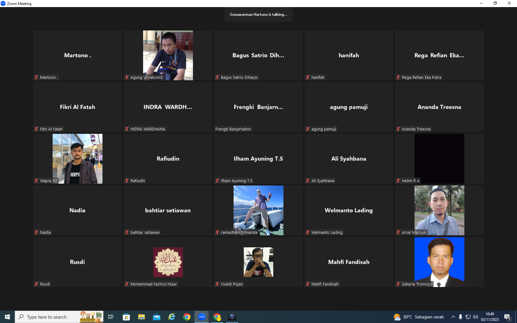Screen dimensions: 517x323
Task: Click the microphone tray icon
Action: (461, 317)
